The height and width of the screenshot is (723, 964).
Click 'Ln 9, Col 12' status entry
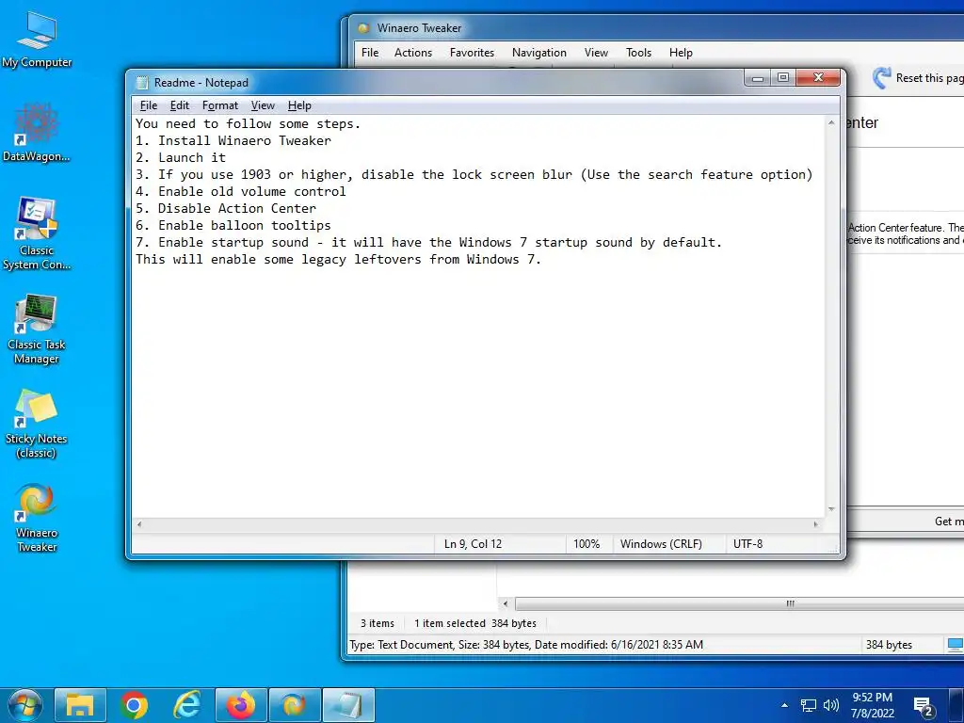[473, 544]
